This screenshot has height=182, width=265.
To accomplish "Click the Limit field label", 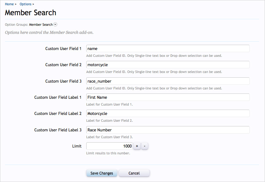I will (x=77, y=146).
